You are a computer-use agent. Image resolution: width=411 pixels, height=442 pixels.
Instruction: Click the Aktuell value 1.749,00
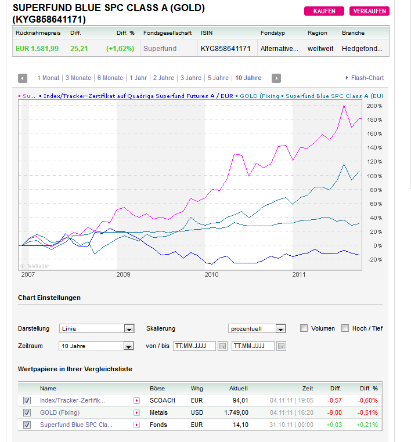pyautogui.click(x=236, y=412)
